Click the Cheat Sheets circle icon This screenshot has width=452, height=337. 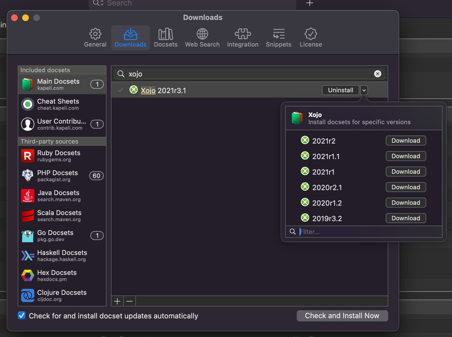(28, 104)
